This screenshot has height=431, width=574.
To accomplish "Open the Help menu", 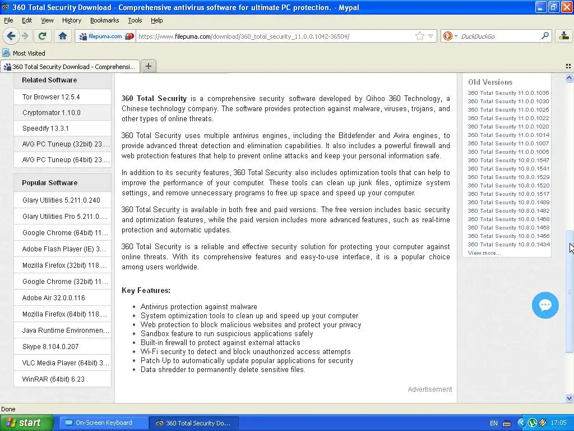I will click(x=157, y=20).
